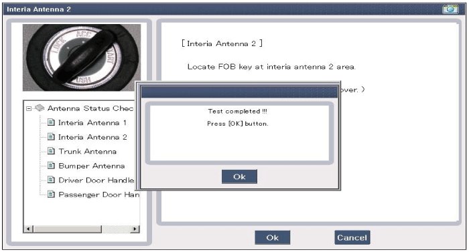Select Bumper Antenna test item
The width and height of the screenshot is (469, 252).
[92, 166]
